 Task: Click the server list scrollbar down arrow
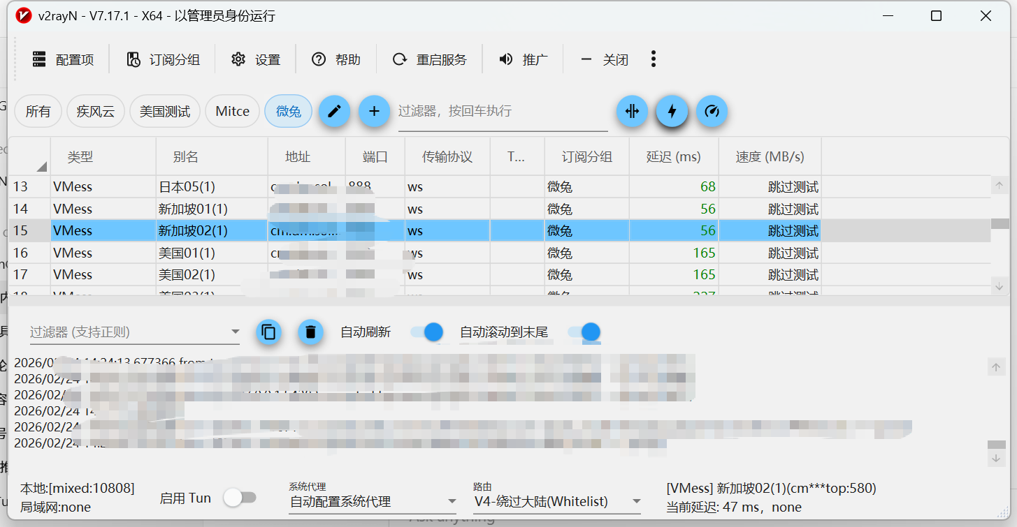pyautogui.click(x=1000, y=285)
